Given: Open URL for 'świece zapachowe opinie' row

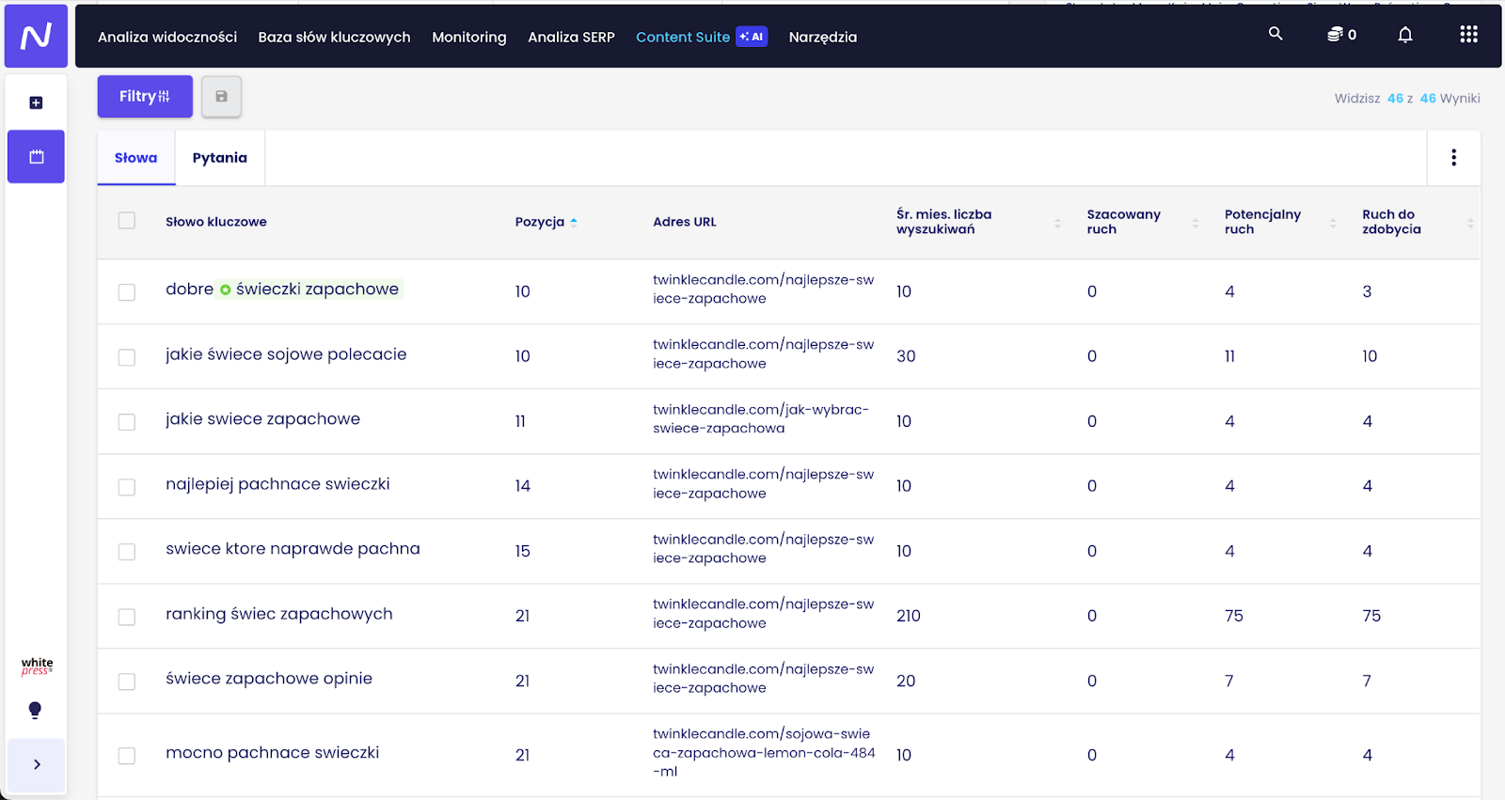Looking at the screenshot, I should pyautogui.click(x=764, y=679).
